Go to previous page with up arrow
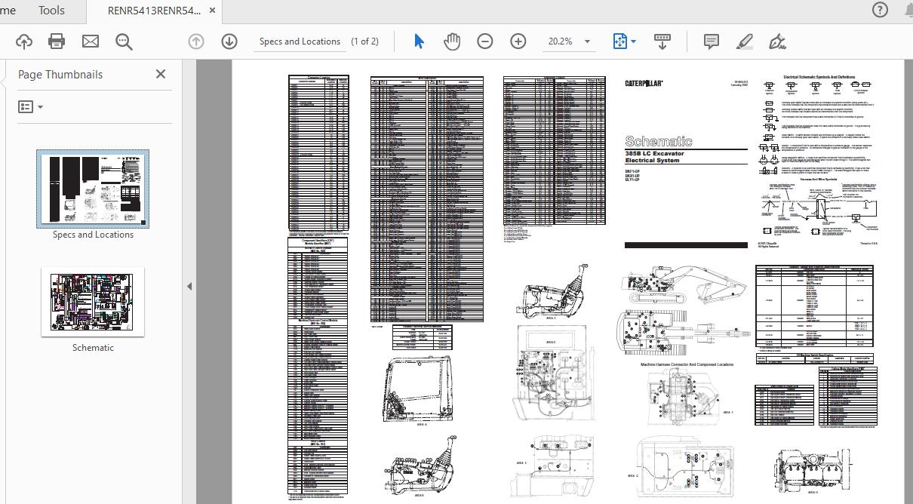 point(196,41)
